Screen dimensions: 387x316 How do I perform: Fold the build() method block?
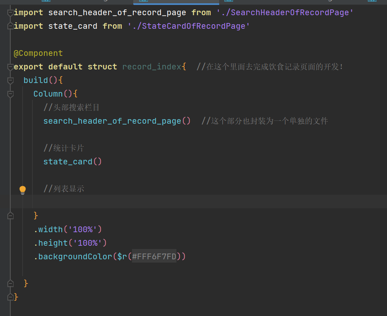tap(10, 81)
